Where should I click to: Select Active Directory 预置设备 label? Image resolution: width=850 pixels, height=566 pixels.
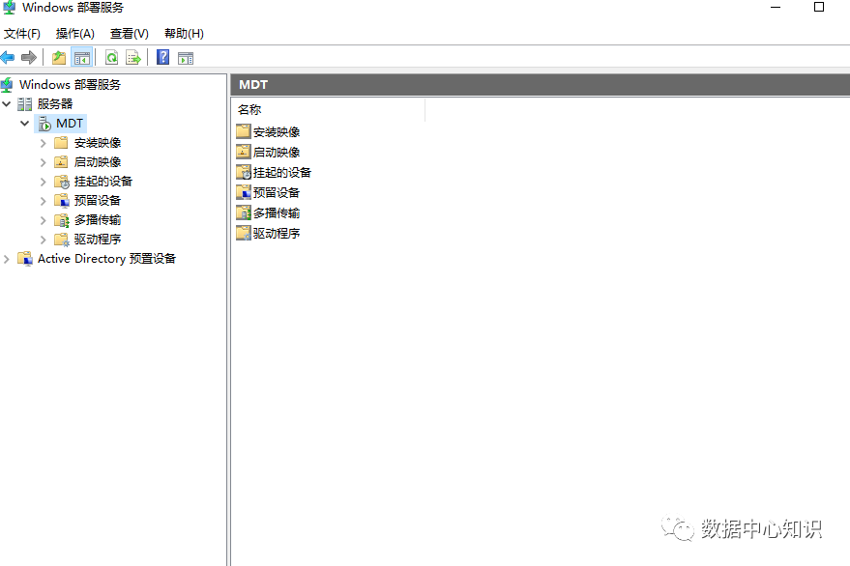pyautogui.click(x=106, y=258)
